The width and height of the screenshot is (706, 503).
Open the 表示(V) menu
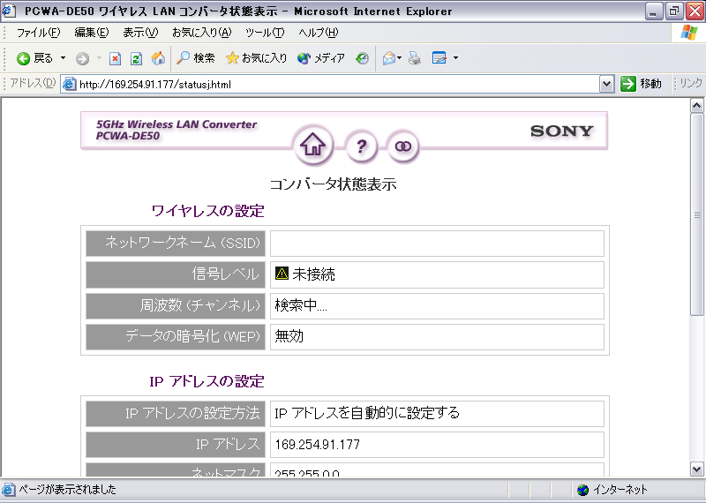pos(140,33)
